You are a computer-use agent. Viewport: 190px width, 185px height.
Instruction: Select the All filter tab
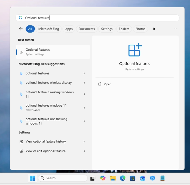(30, 29)
